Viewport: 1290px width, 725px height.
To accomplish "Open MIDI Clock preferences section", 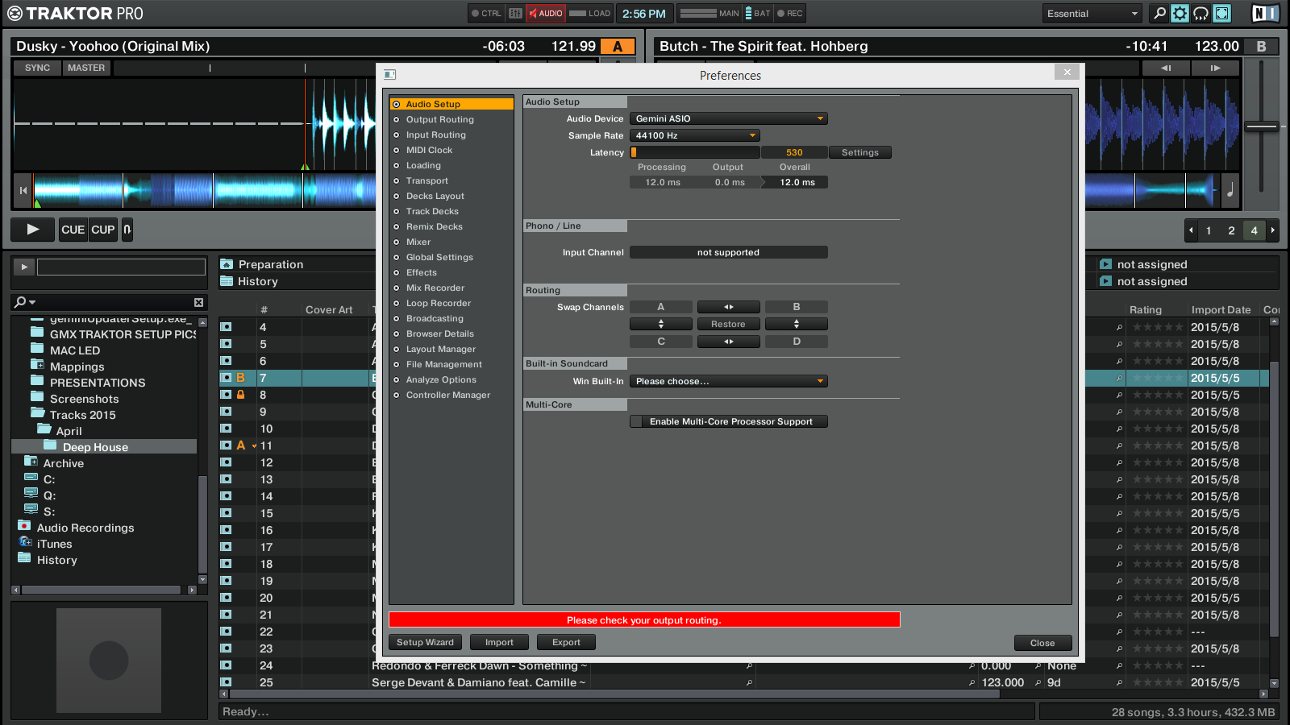I will click(429, 150).
